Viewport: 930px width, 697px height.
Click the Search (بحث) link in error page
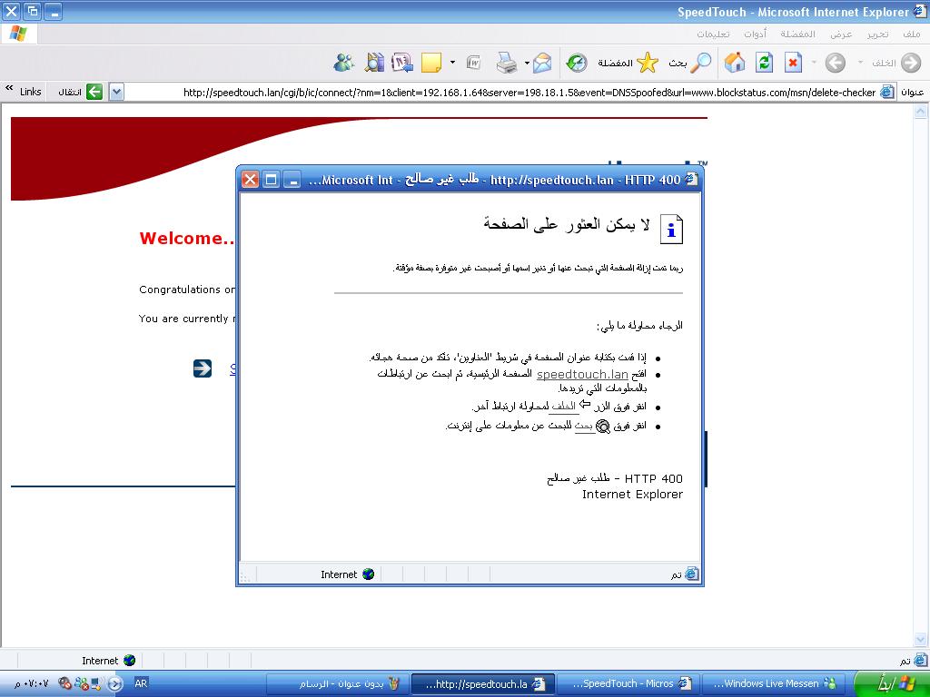click(584, 427)
